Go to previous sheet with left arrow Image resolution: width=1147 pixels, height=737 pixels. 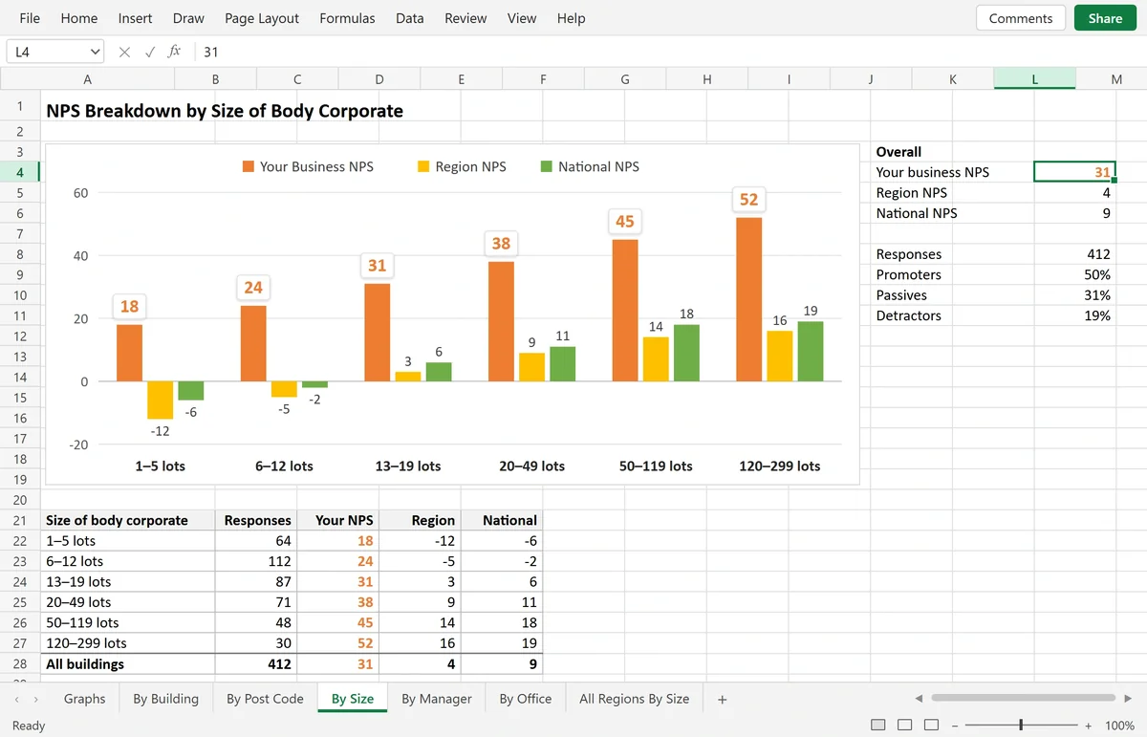(16, 700)
